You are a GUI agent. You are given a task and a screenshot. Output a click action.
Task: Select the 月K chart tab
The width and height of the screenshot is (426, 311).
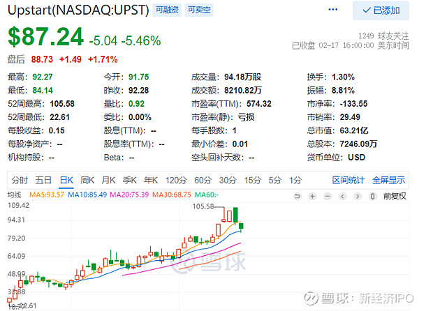pyautogui.click(x=108, y=180)
